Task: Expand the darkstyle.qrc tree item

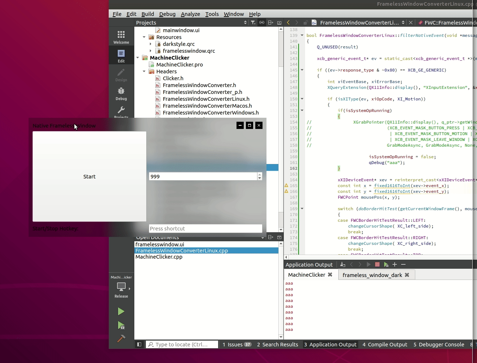Action: 151,44
